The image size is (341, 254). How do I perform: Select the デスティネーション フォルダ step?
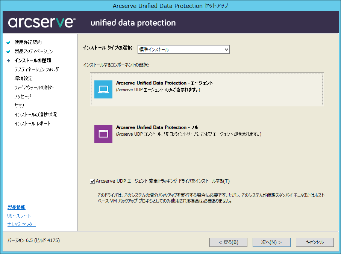pyautogui.click(x=36, y=70)
